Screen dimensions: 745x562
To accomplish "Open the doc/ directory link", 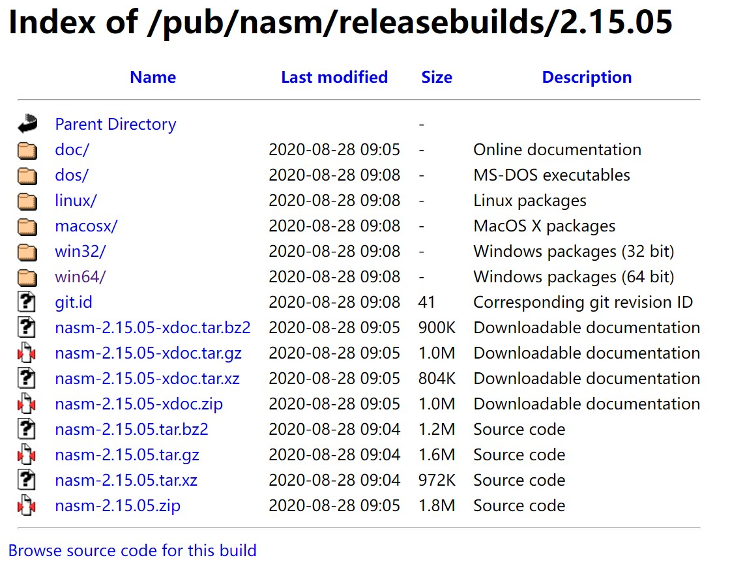I will 72,150.
